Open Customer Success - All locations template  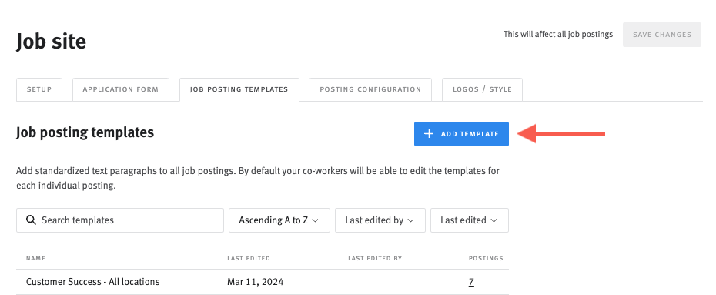point(92,282)
